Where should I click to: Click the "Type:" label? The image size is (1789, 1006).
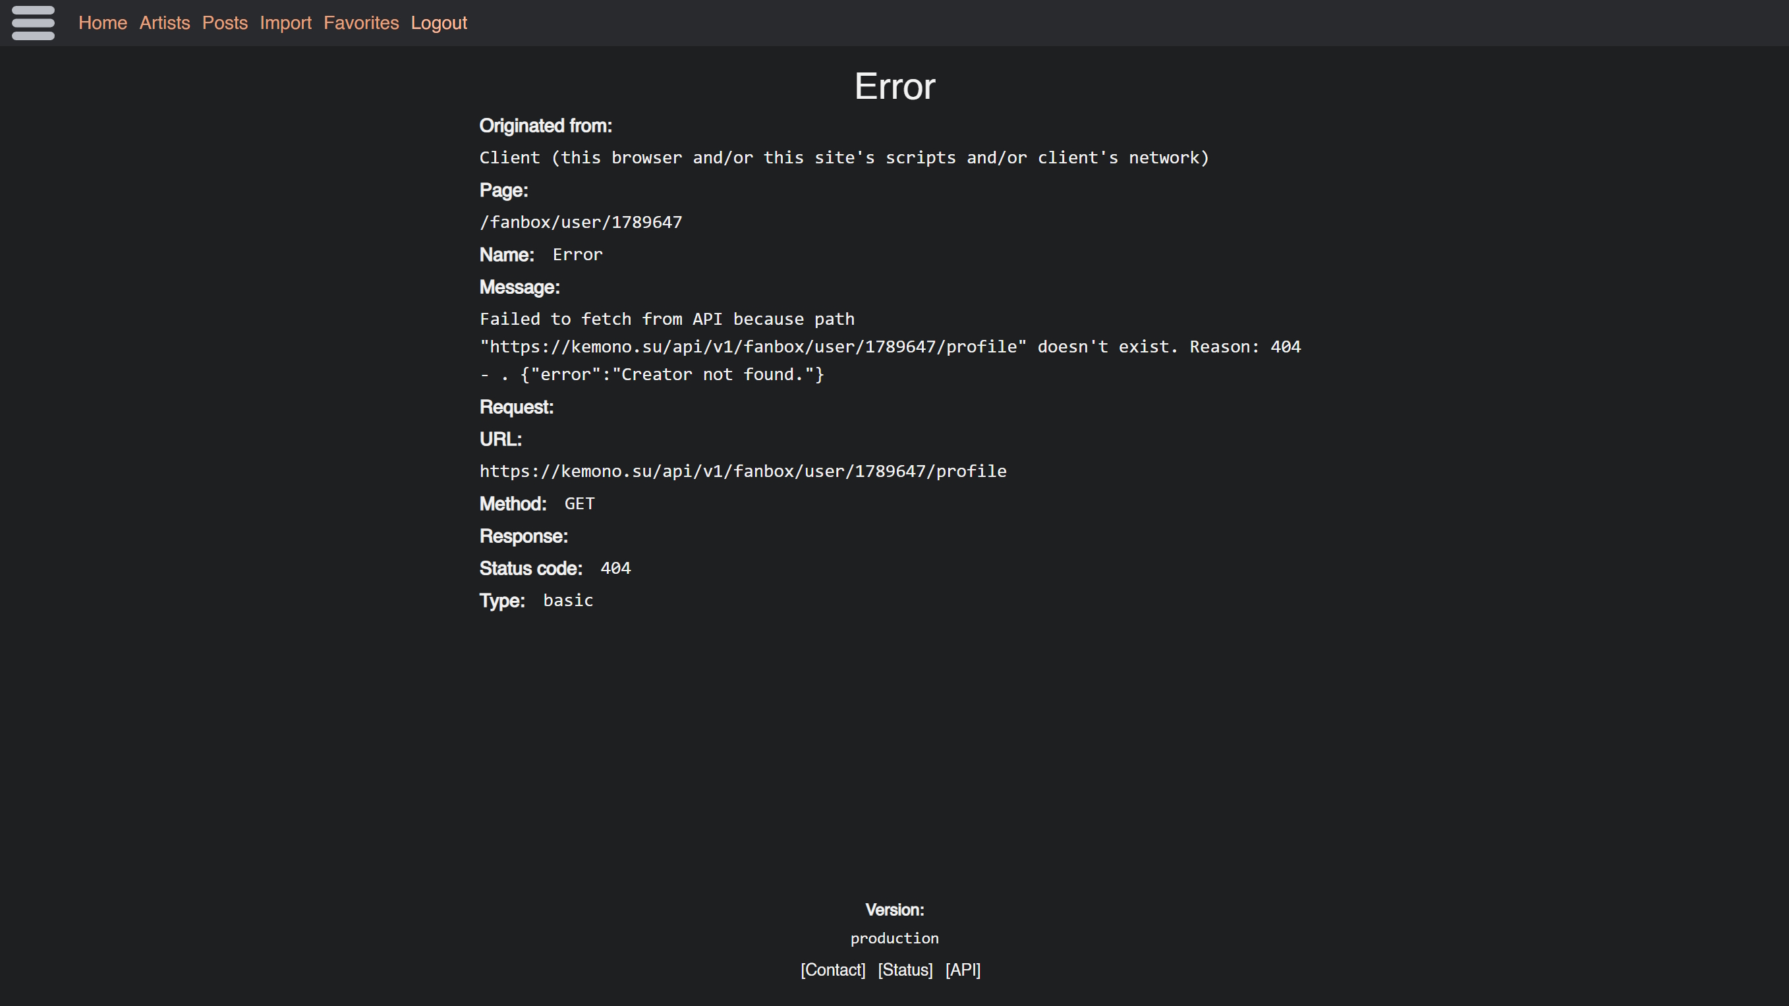coord(502,601)
